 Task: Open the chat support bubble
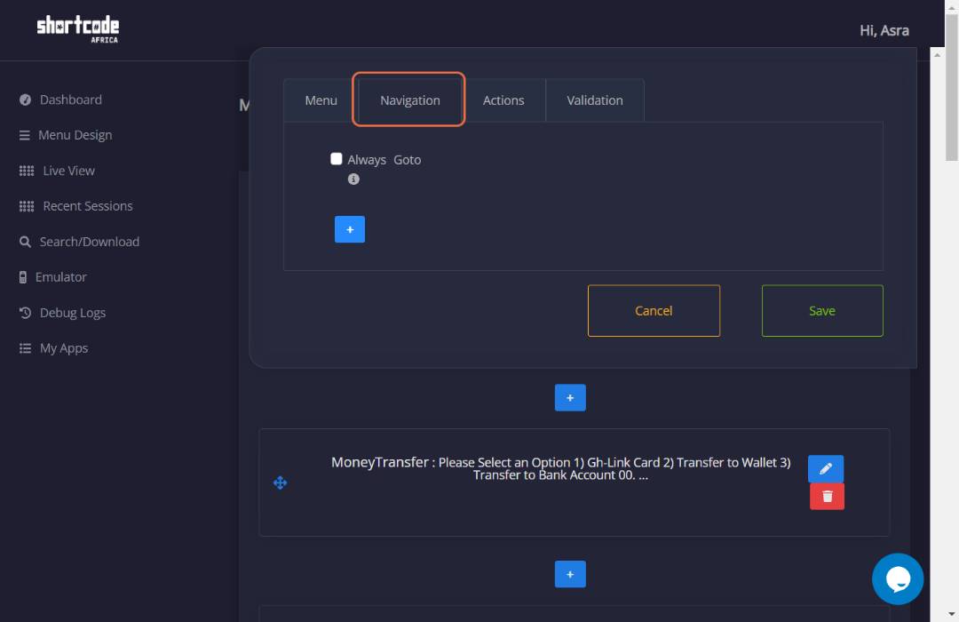[898, 579]
